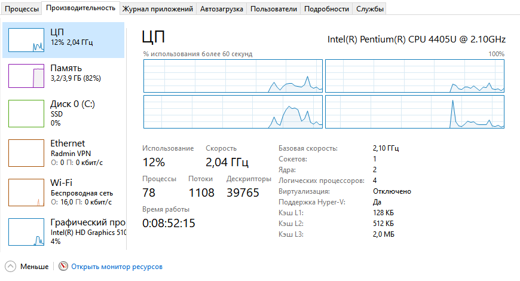Switch to Журнал приложений tab
The image size is (520, 281).
click(158, 9)
